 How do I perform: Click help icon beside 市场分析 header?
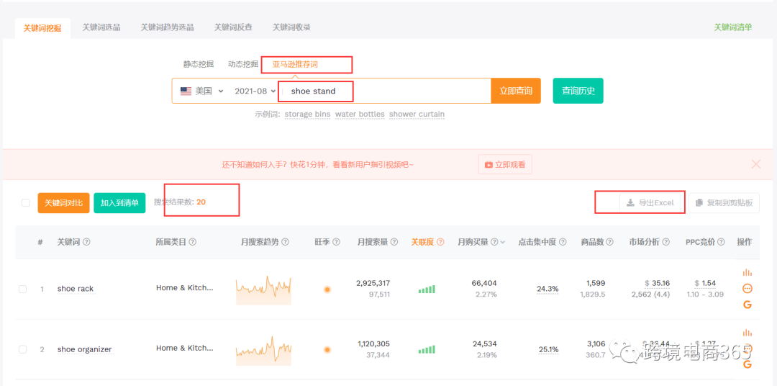tap(666, 242)
